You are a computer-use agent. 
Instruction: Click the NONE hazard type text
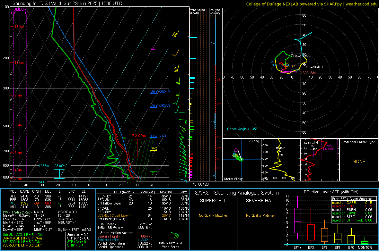(359, 162)
